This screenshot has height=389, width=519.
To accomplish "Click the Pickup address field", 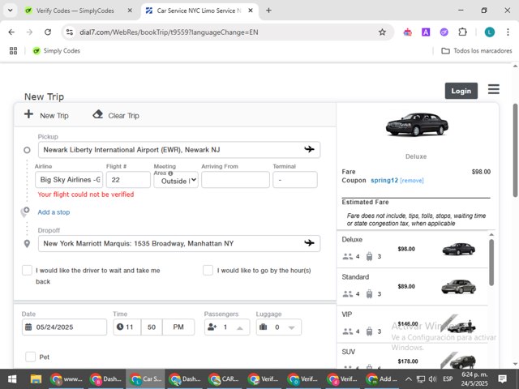I will point(179,150).
